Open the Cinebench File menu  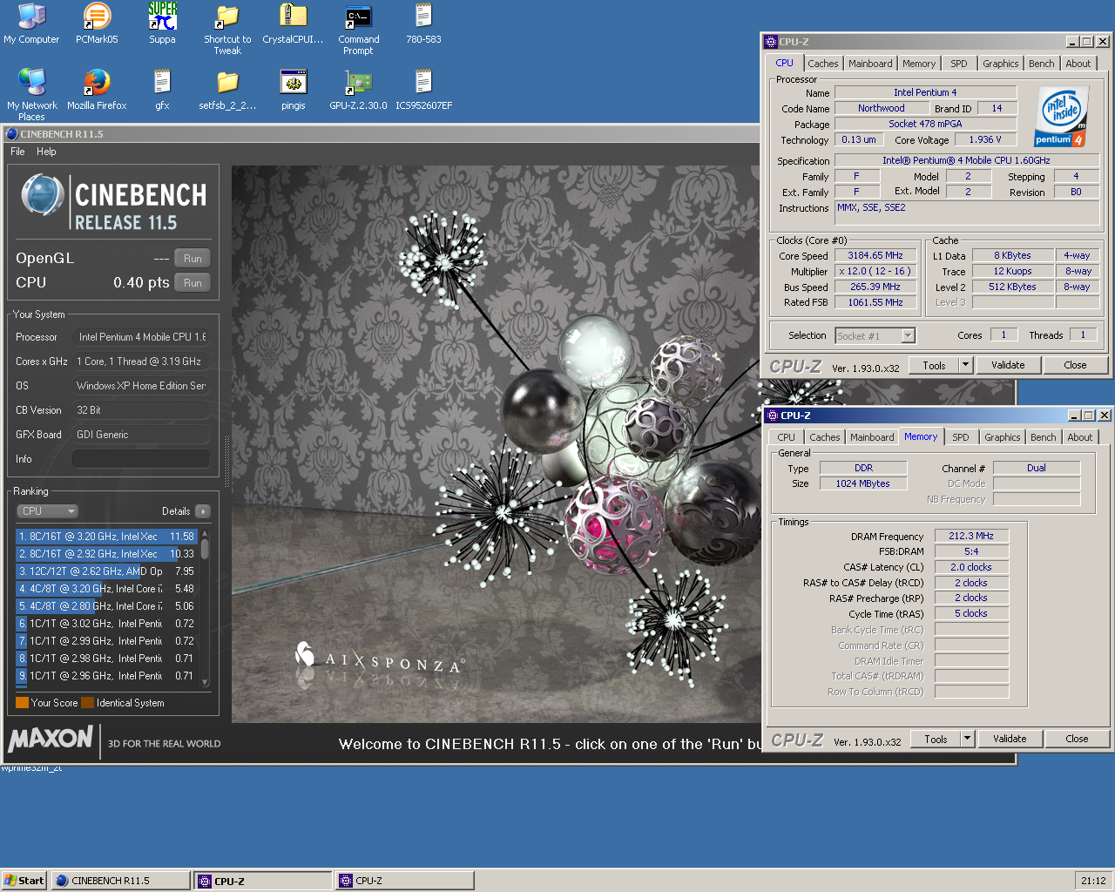tap(17, 152)
